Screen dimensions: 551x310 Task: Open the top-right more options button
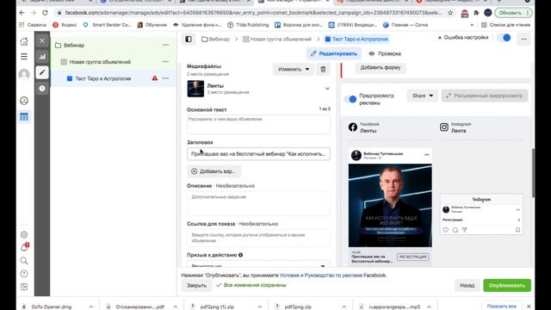pos(523,39)
